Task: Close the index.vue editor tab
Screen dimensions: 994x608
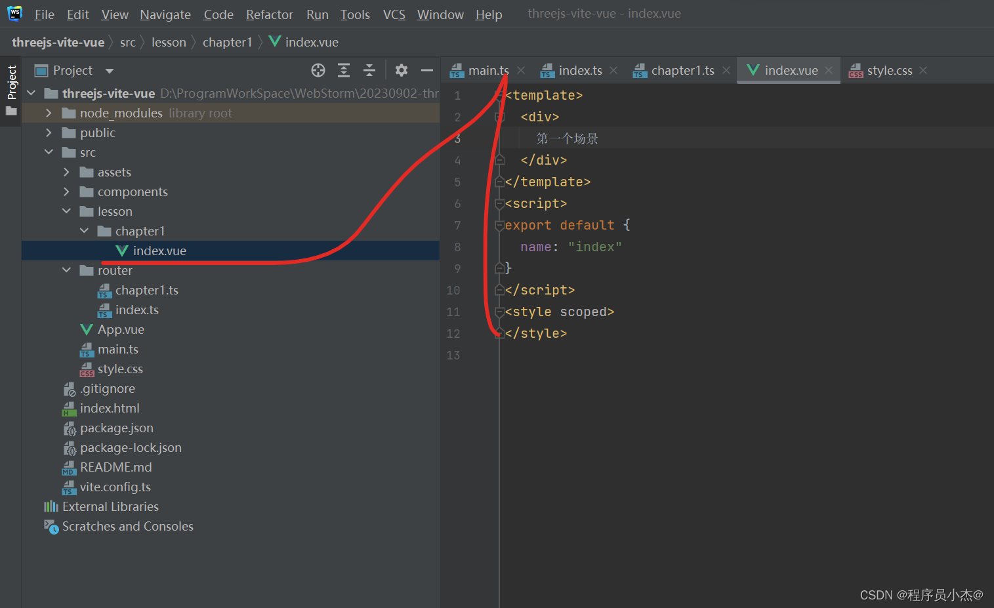Action: [829, 70]
